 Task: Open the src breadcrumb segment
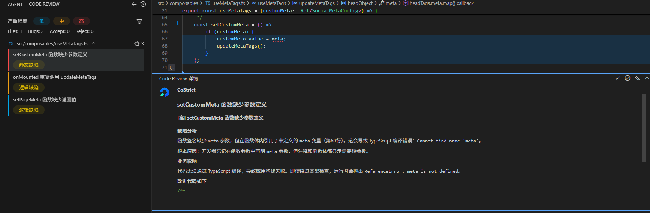(161, 3)
